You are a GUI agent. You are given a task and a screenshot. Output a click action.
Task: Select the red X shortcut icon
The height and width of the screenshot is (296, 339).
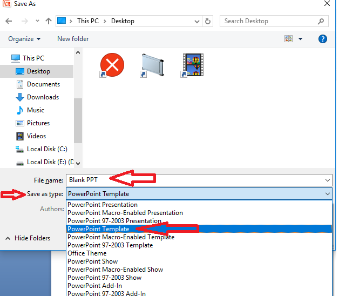(112, 65)
